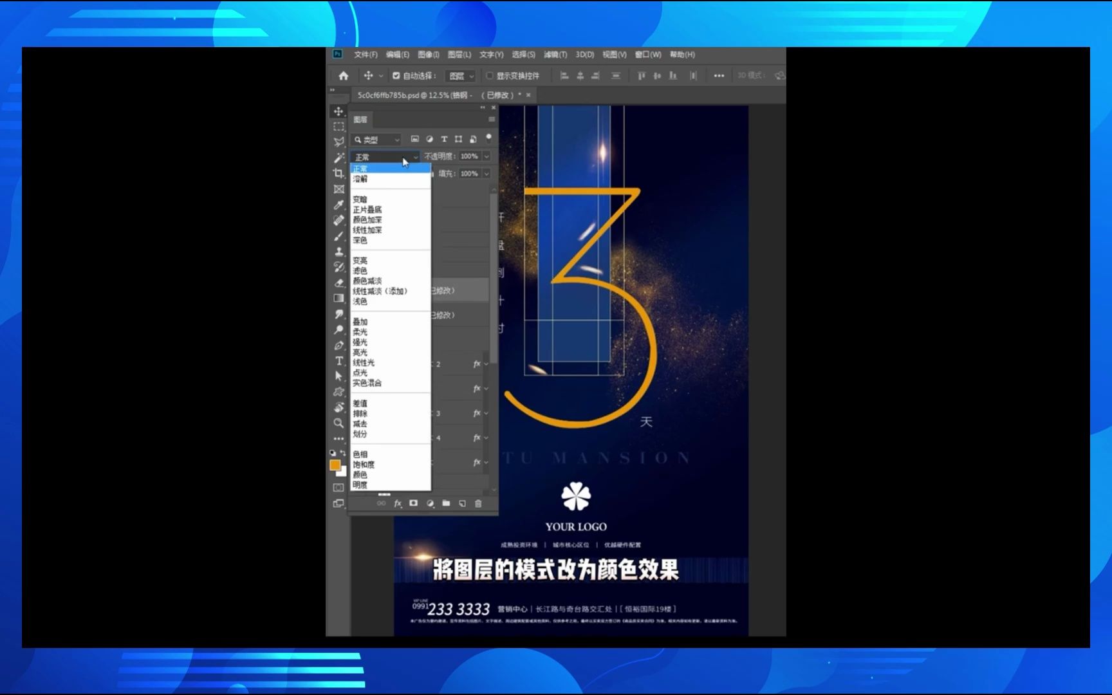Open the 填充 100% dropdown arrow

486,174
